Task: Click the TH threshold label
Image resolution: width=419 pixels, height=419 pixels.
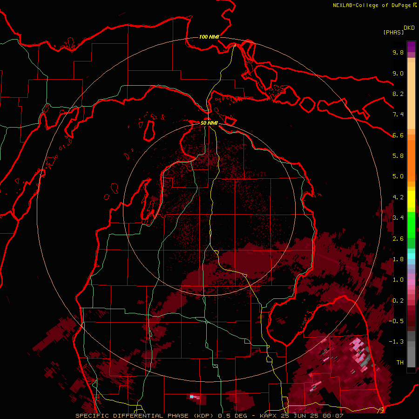Action: 400,363
